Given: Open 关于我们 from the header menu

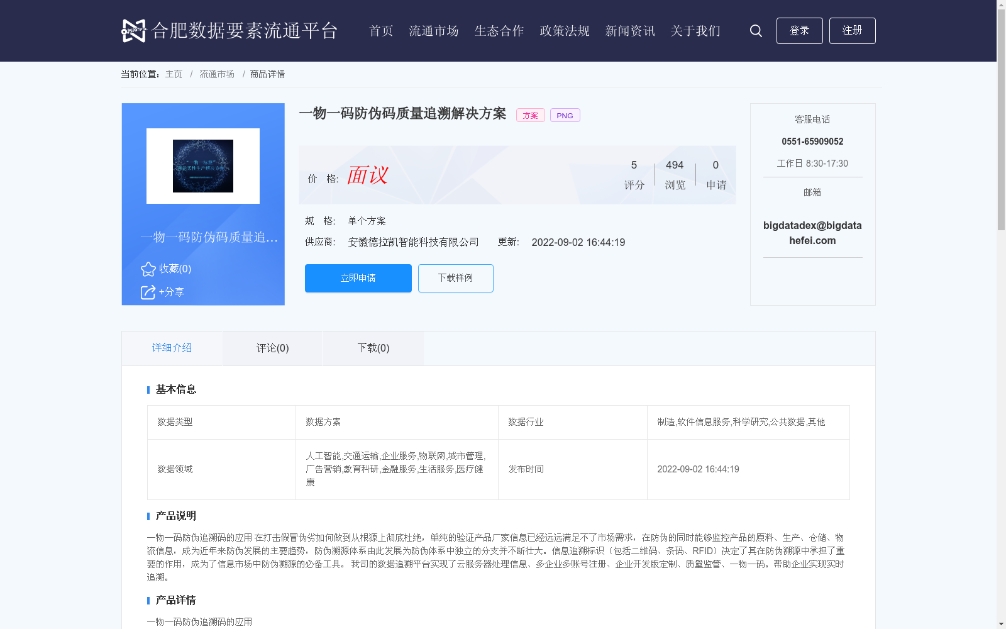Looking at the screenshot, I should tap(695, 31).
